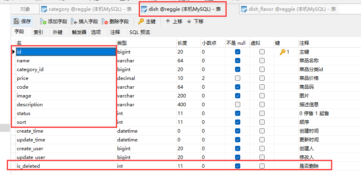Click the Delete Field (删除字段) icon
The image size is (361, 175).
point(105,22)
